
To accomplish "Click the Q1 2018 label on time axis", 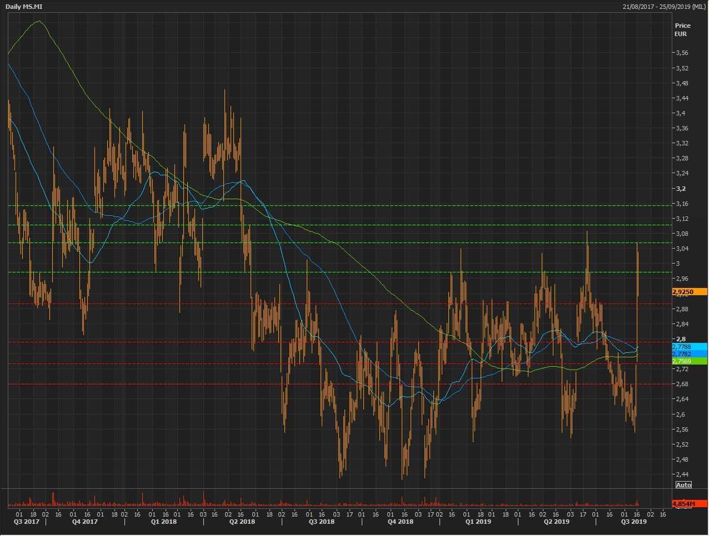I will [164, 522].
